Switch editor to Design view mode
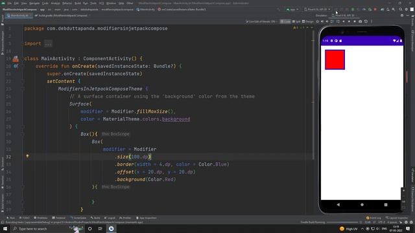 (308, 21)
